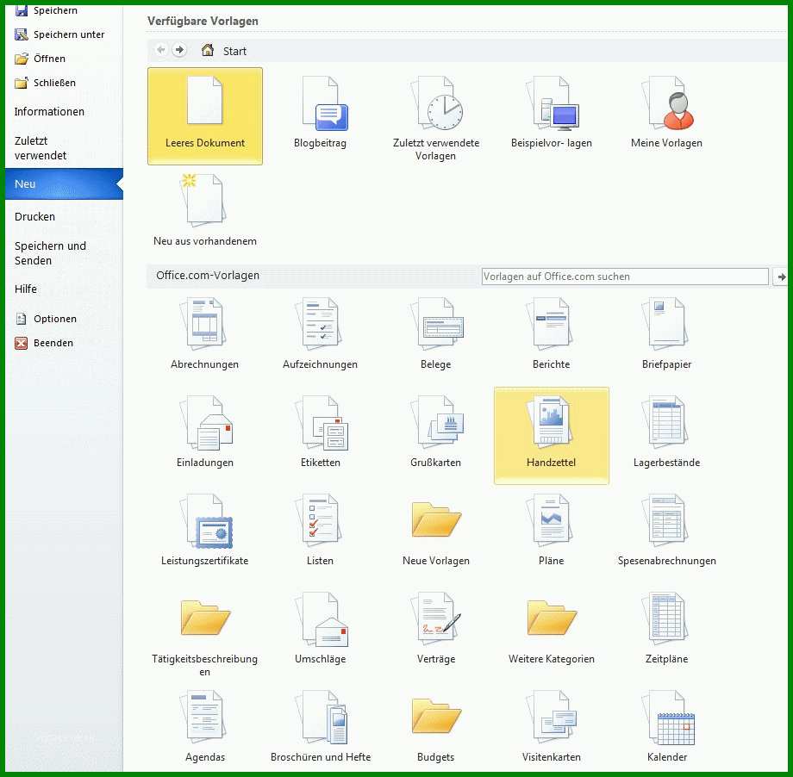Screen dimensions: 793x777
Task: Open the Zeitpläne template category
Action: 666,630
